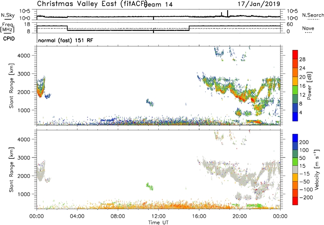Click the '12' label on the power colorbar
The width and height of the screenshot is (324, 225).
pyautogui.click(x=302, y=95)
